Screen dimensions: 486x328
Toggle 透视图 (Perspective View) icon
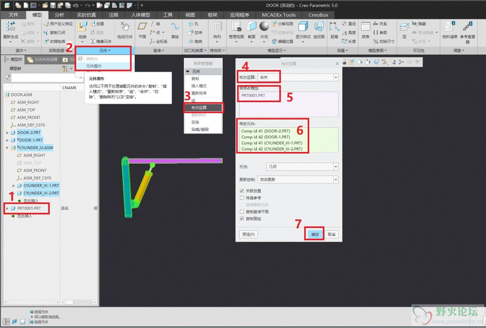point(319,27)
